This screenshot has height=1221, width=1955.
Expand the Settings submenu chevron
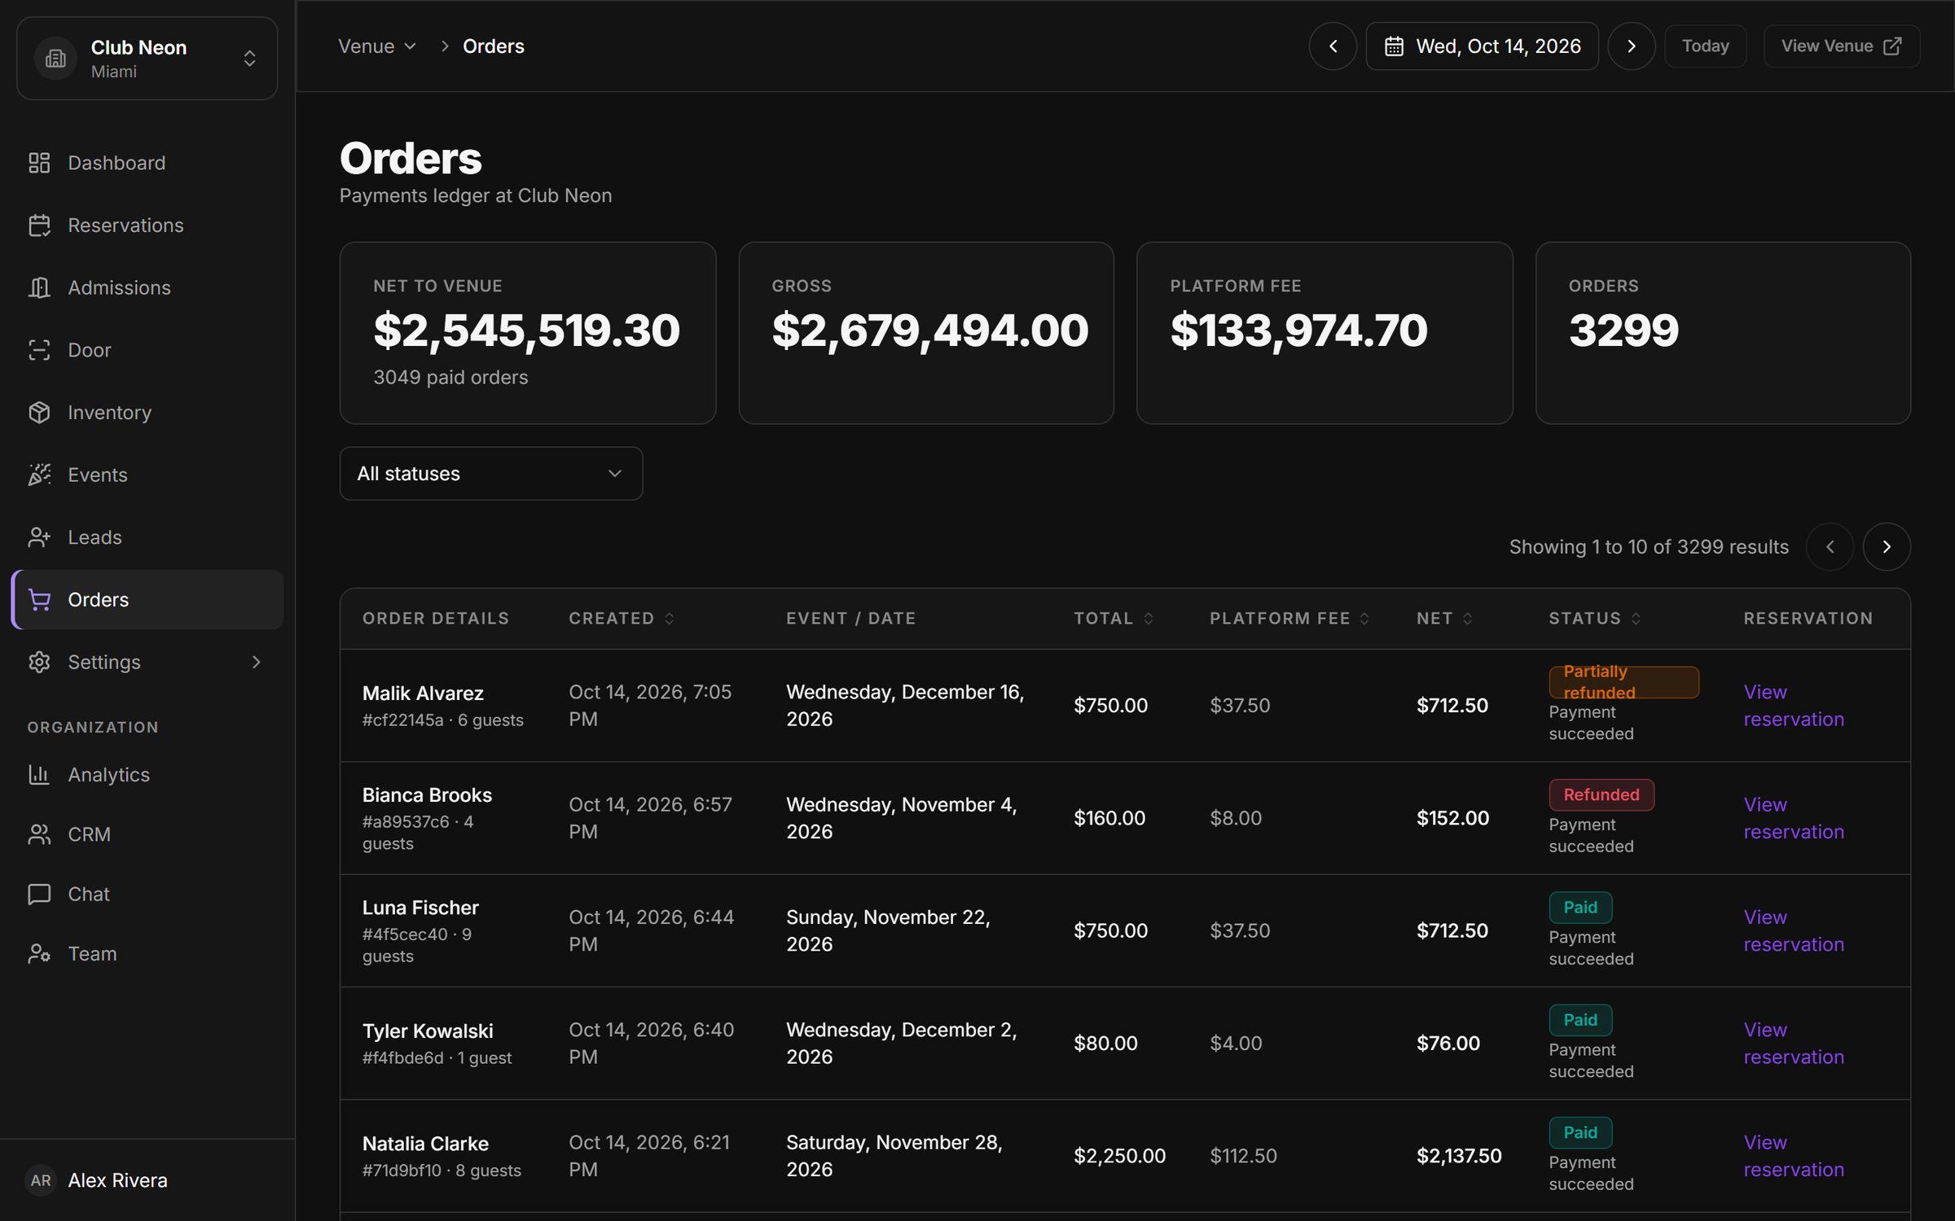[x=257, y=662]
